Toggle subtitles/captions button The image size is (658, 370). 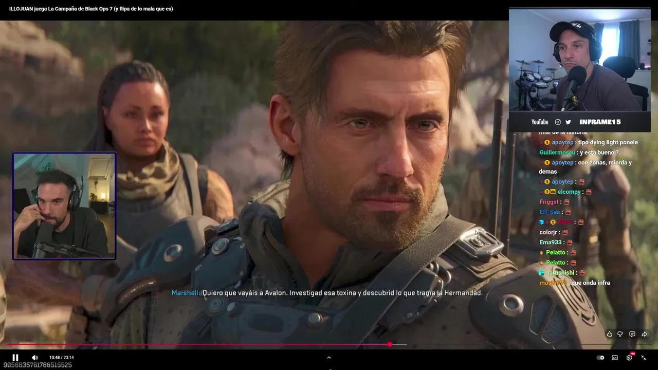615,358
